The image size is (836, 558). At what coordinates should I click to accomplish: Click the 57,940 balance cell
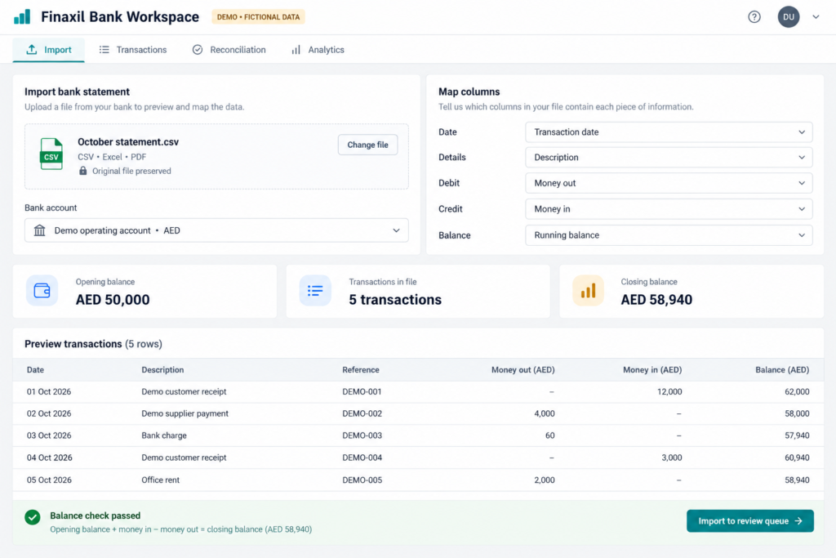click(x=797, y=435)
